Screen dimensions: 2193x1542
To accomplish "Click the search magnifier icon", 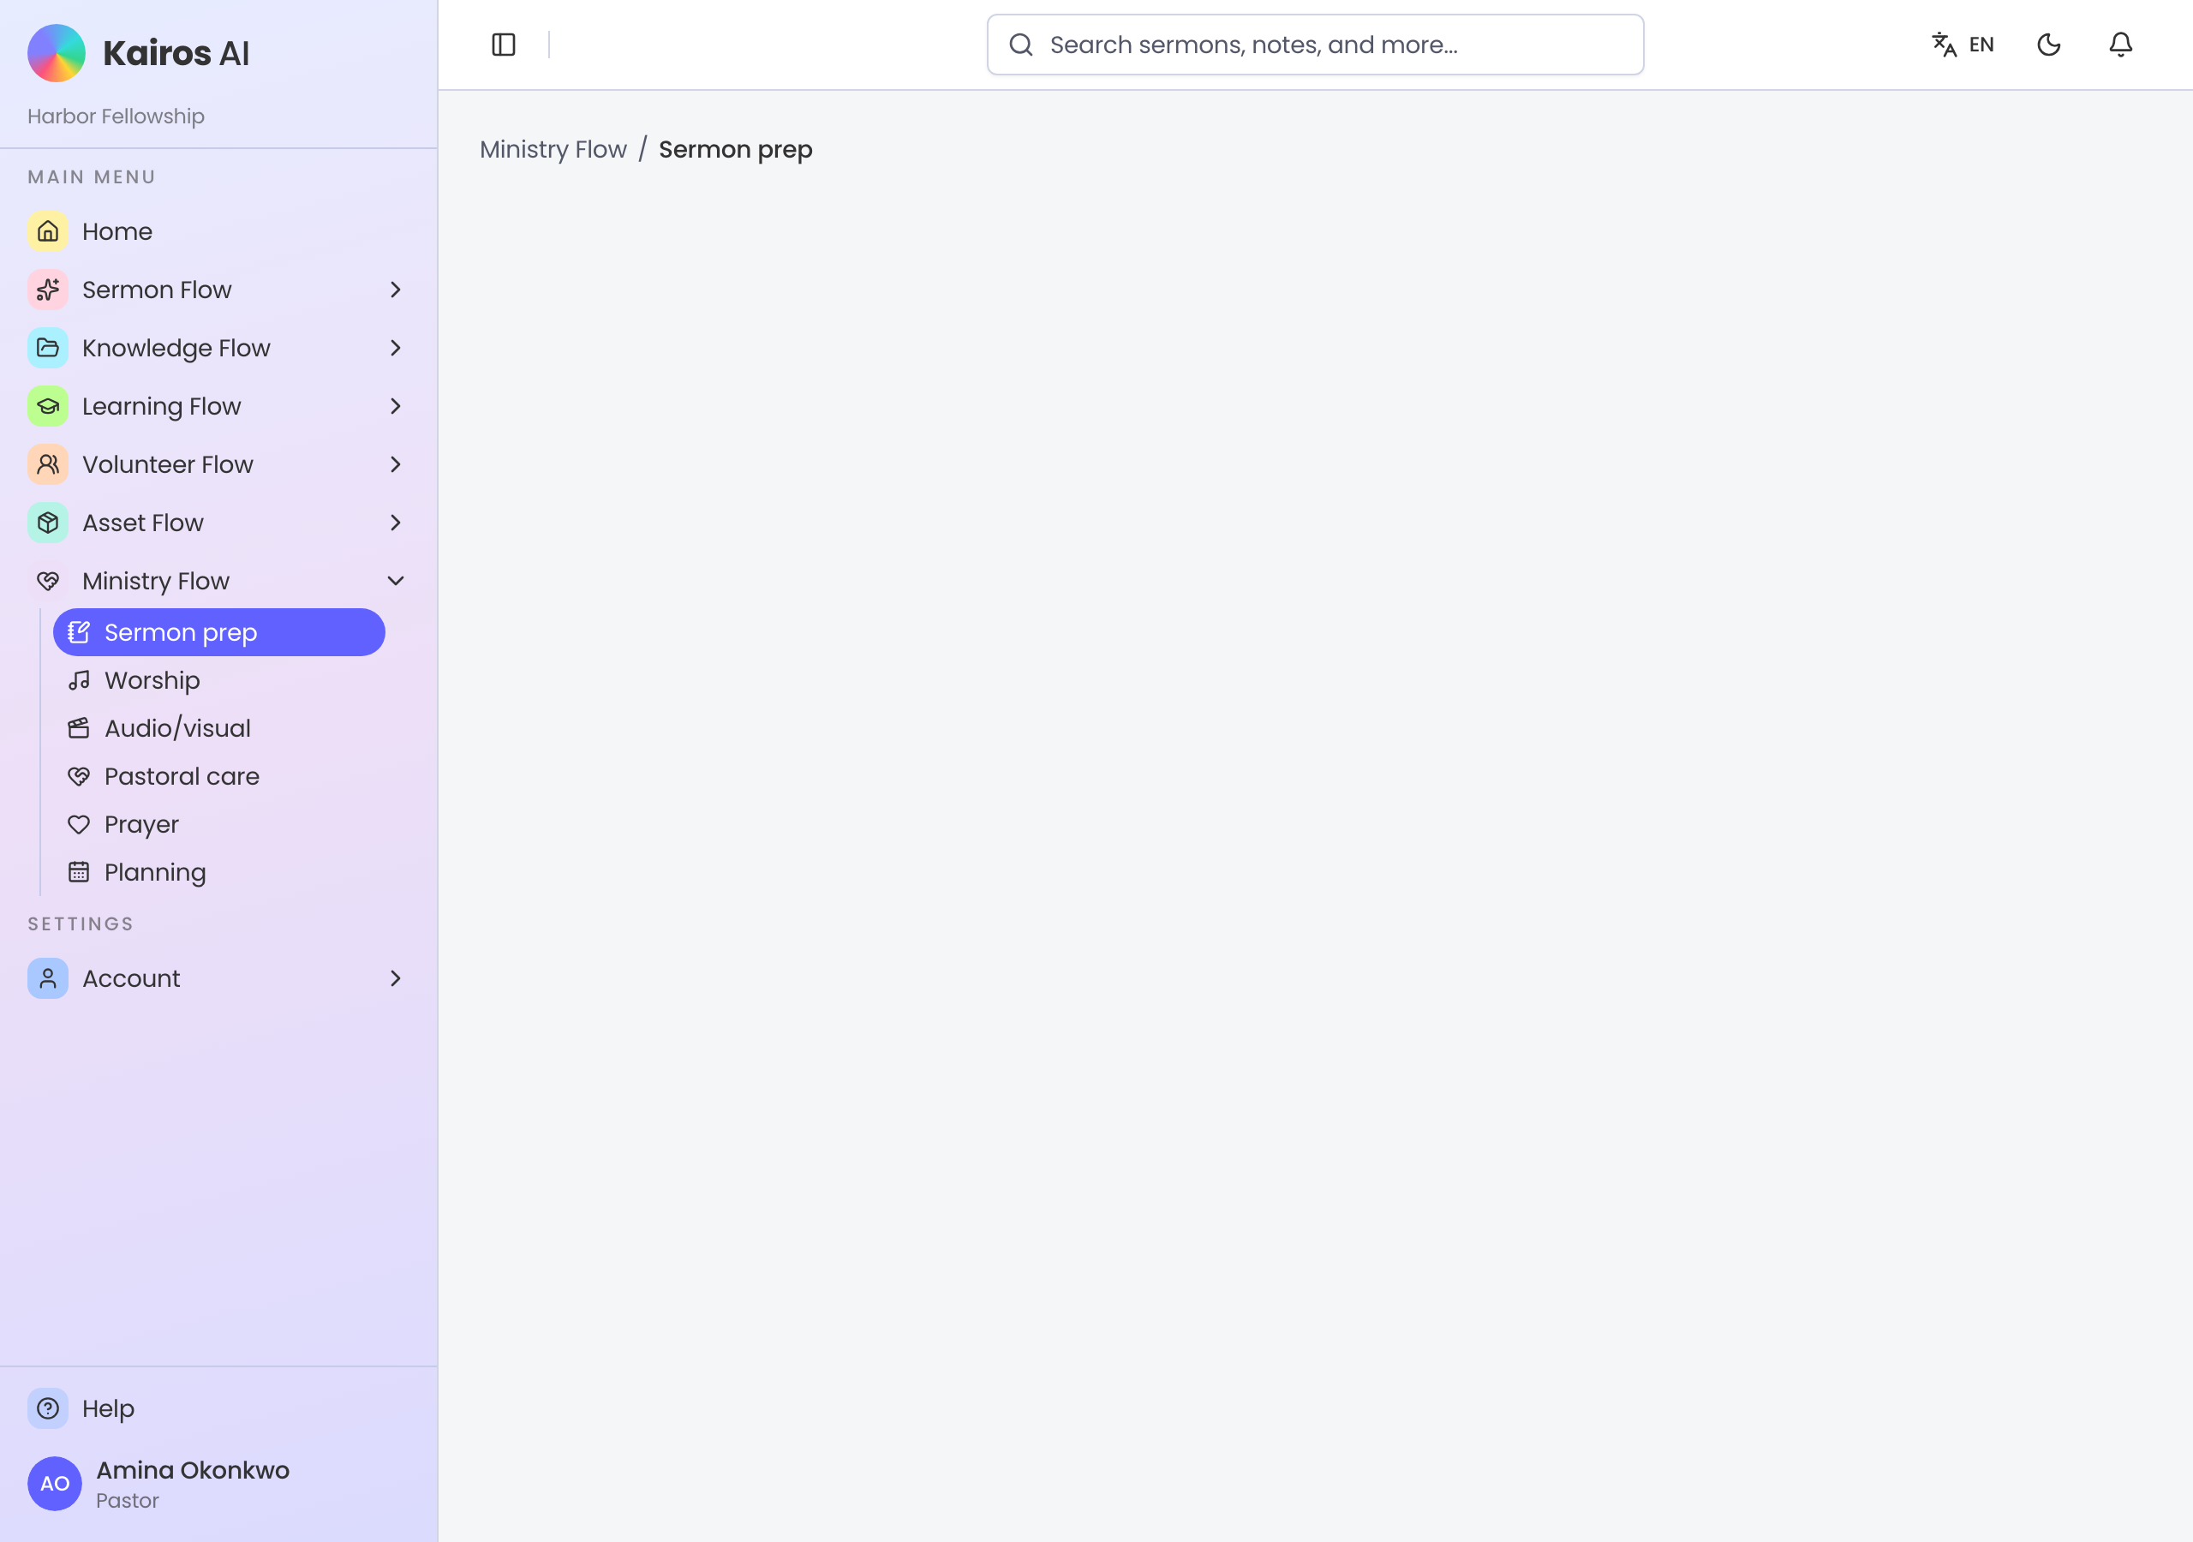I will point(1021,45).
